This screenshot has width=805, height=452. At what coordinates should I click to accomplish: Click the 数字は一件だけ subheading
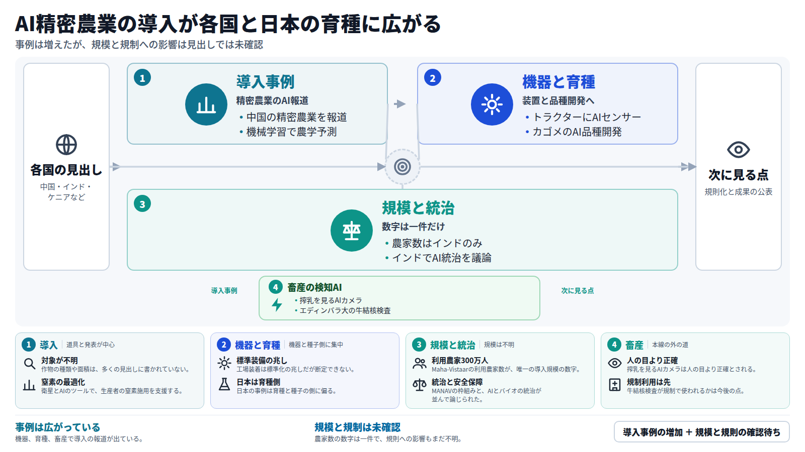pos(413,227)
